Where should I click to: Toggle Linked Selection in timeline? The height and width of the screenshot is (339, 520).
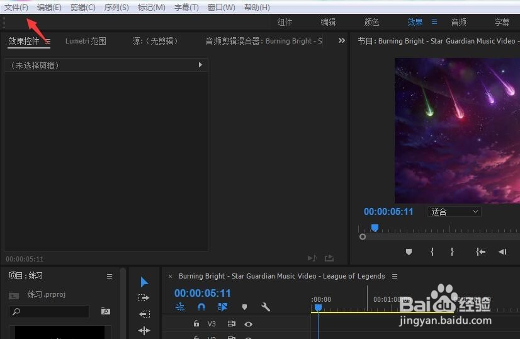point(223,307)
